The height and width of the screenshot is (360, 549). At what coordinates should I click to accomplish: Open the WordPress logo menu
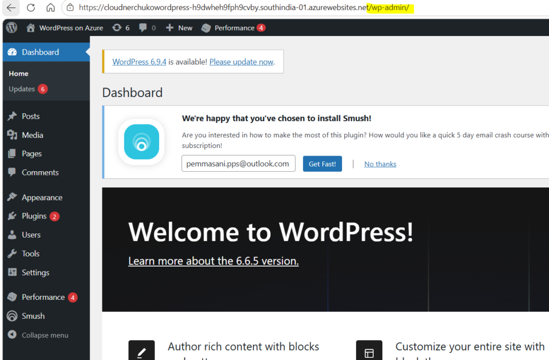pos(12,28)
